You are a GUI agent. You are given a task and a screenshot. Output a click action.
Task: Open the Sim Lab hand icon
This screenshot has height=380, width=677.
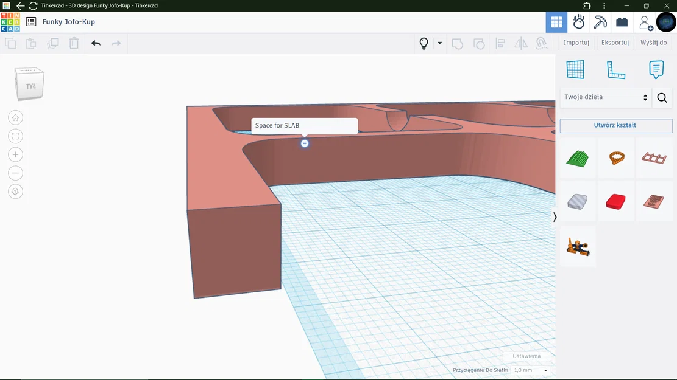(578, 22)
